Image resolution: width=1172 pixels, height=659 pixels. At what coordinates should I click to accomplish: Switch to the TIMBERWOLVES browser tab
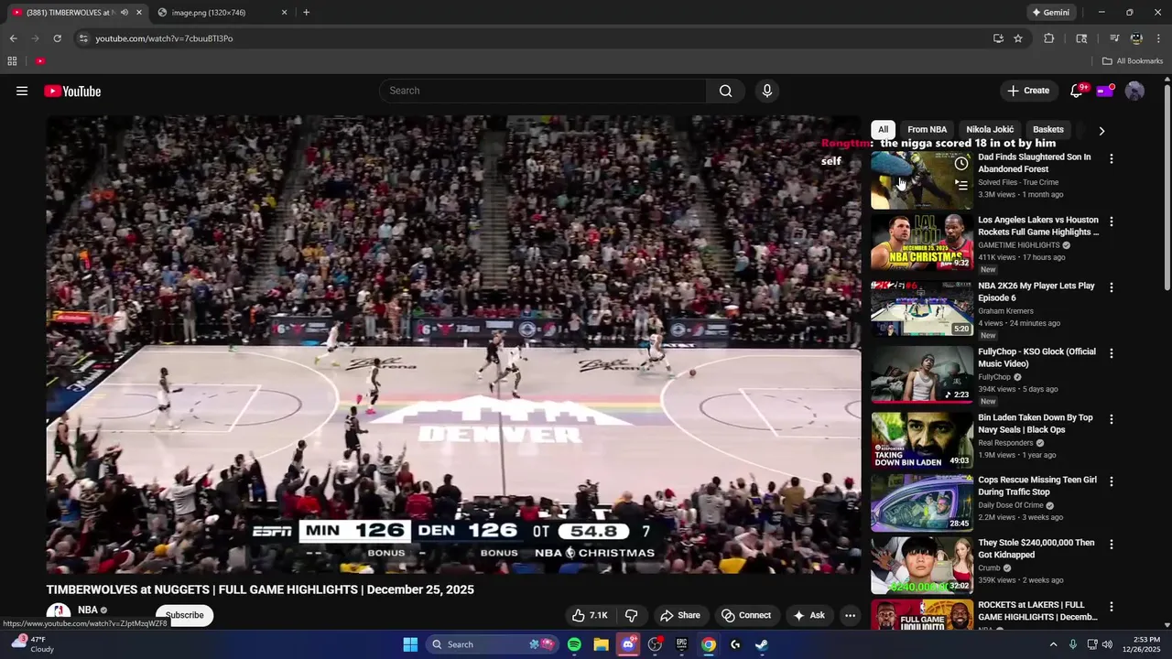pos(75,13)
